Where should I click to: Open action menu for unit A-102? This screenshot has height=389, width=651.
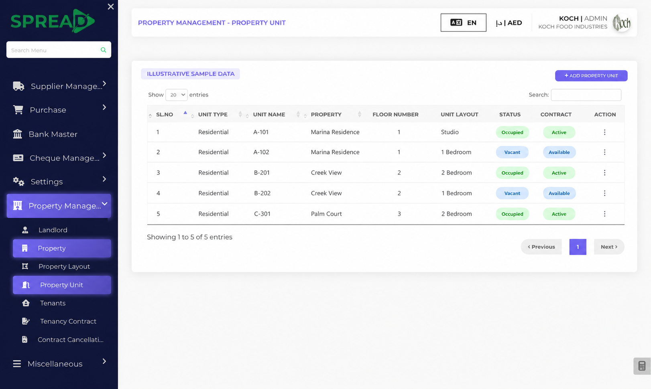click(604, 152)
